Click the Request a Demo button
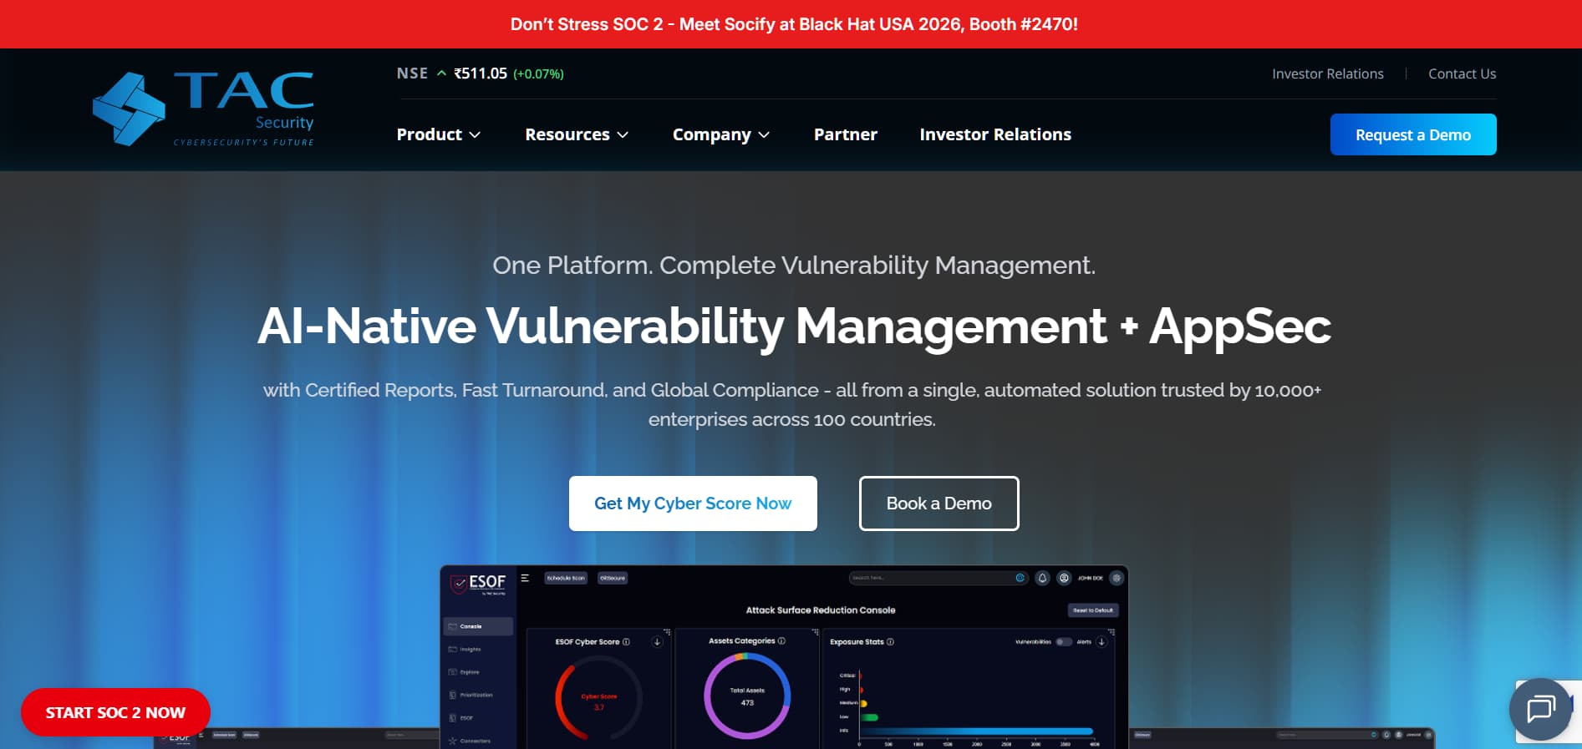 tap(1413, 134)
